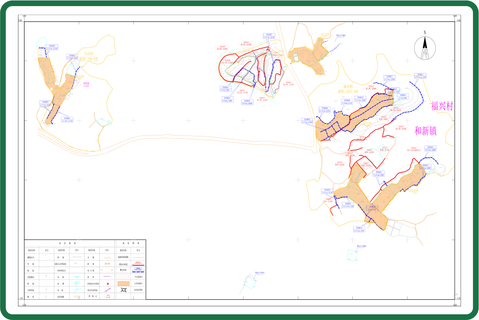Image resolution: width=479 pixels, height=320 pixels.
Task: Click the yellow boundary line legend symbol
Action: (x=138, y=257)
